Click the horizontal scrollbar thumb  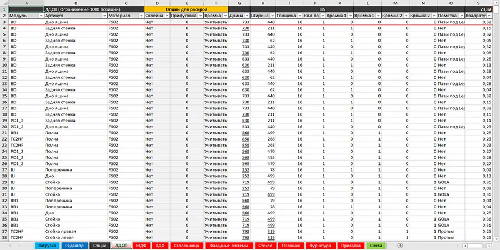473,245
